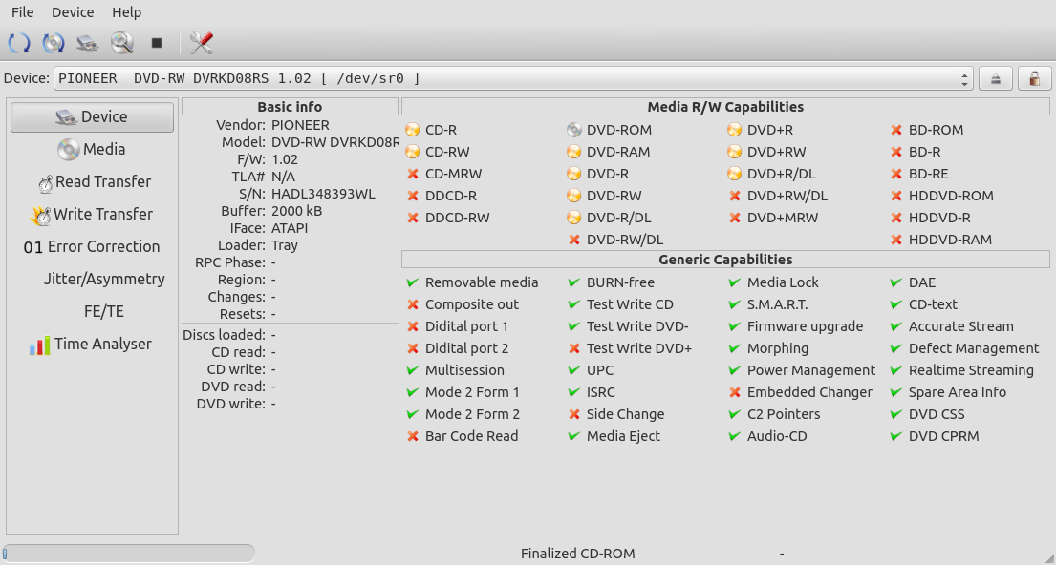
Task: Open the File menu
Action: point(22,12)
